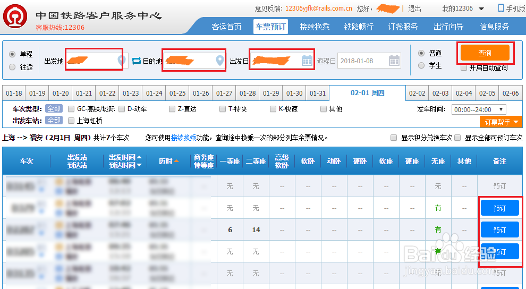526x289 pixels.
Task: Open 发车时间 00:00--24:00 dropdown
Action: 479,109
